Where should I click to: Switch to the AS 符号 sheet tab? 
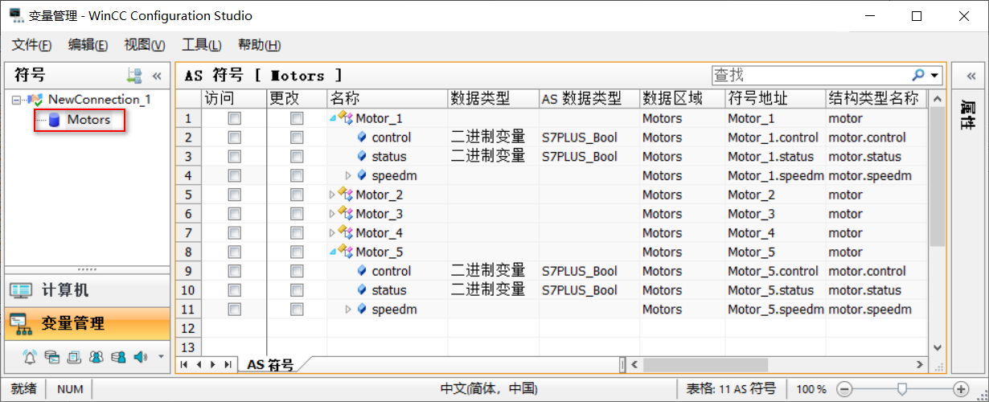point(269,364)
